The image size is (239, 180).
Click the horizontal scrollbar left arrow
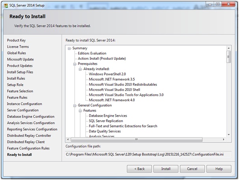[68, 140]
